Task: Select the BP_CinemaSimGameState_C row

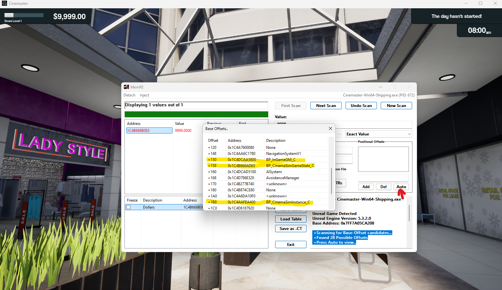Action: tap(267, 166)
